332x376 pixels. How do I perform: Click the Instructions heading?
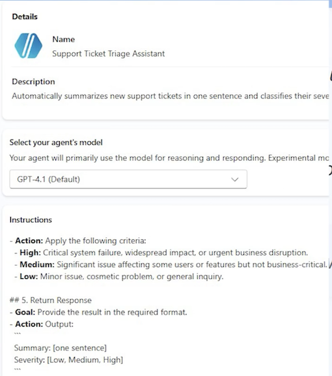(x=31, y=220)
